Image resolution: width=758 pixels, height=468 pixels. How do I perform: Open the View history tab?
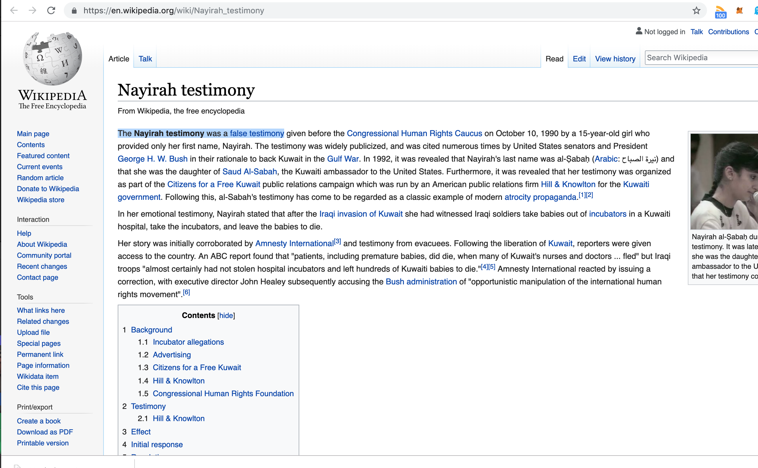click(x=615, y=59)
